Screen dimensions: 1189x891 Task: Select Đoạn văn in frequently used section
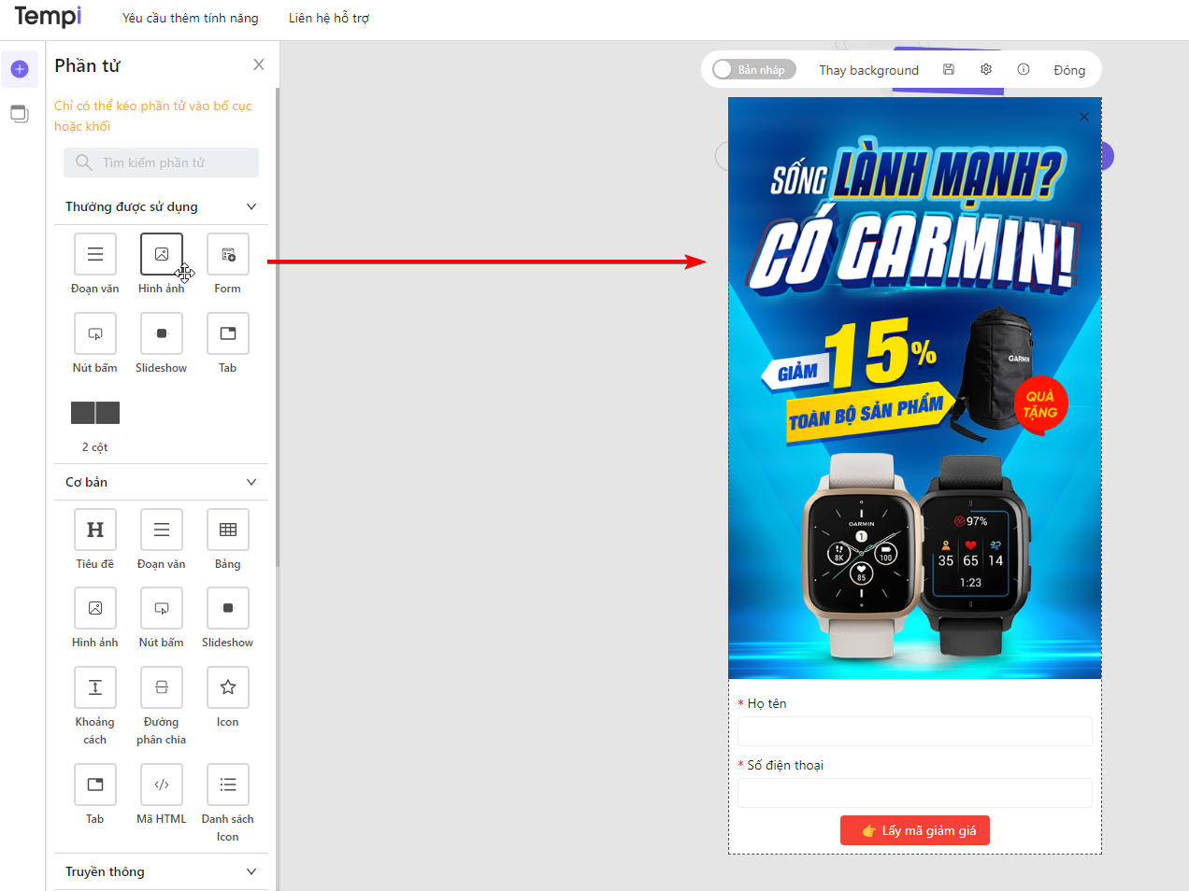(x=95, y=254)
